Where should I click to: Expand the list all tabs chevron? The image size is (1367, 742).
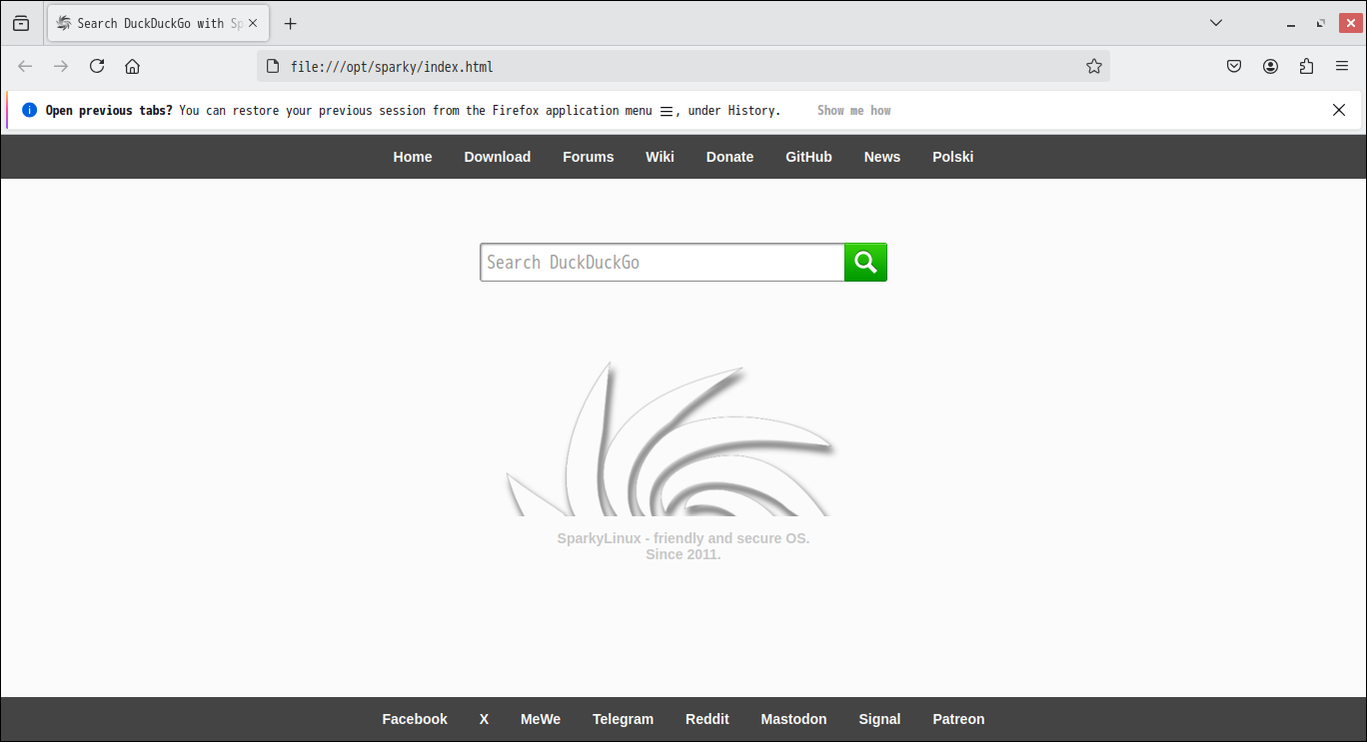[1216, 23]
